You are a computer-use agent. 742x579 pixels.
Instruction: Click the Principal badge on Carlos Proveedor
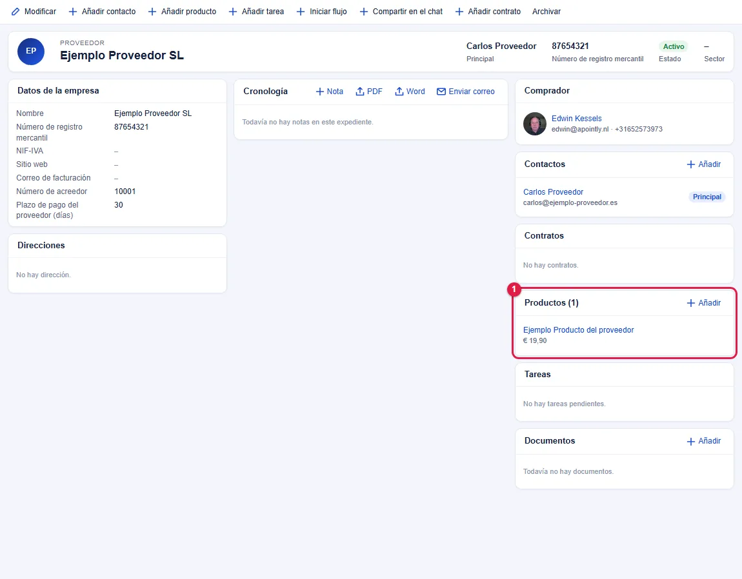point(707,197)
